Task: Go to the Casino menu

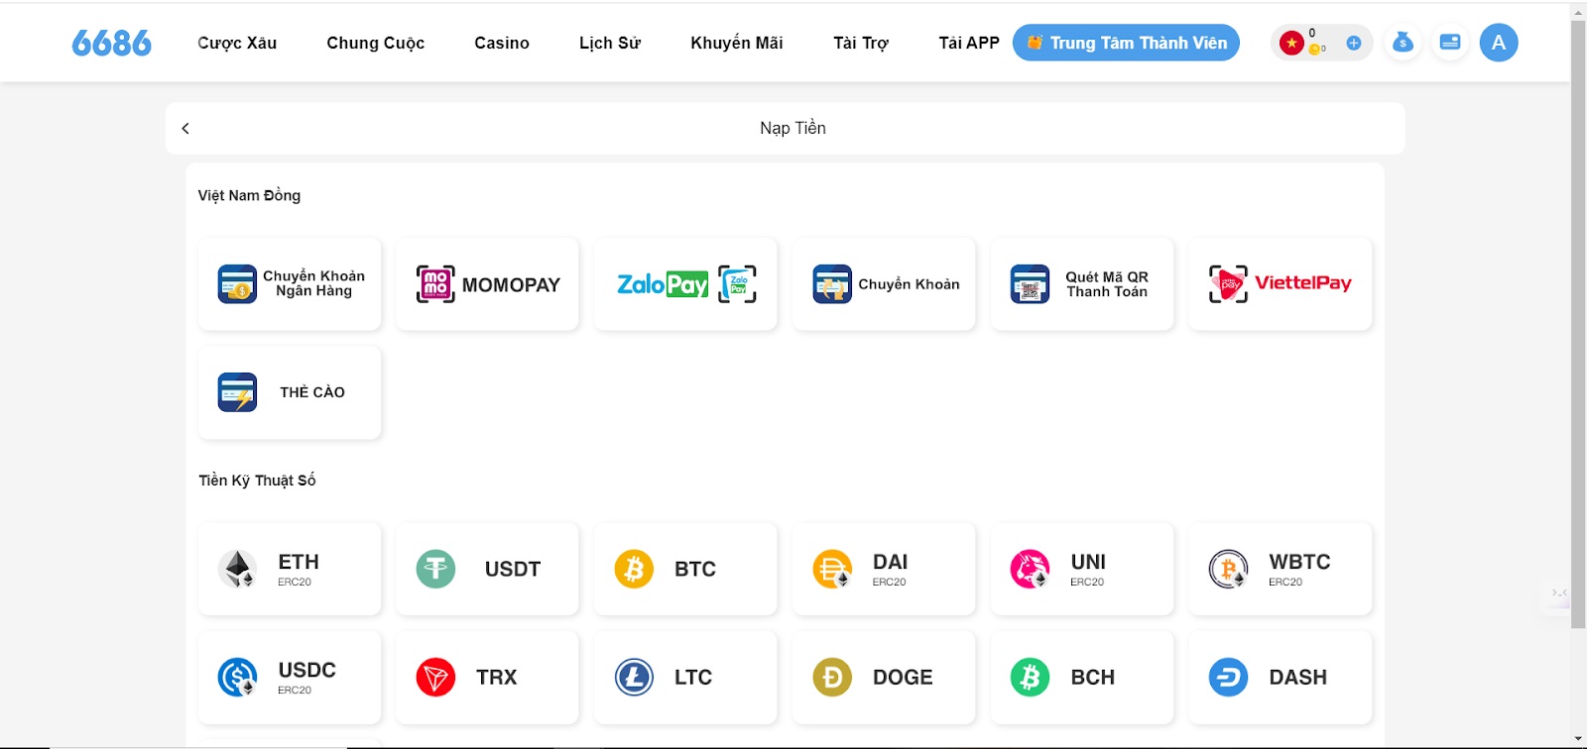Action: [502, 43]
